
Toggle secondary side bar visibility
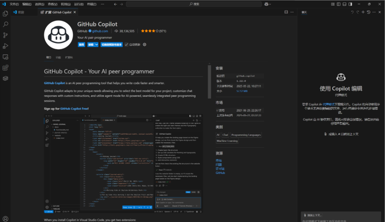(350, 4)
